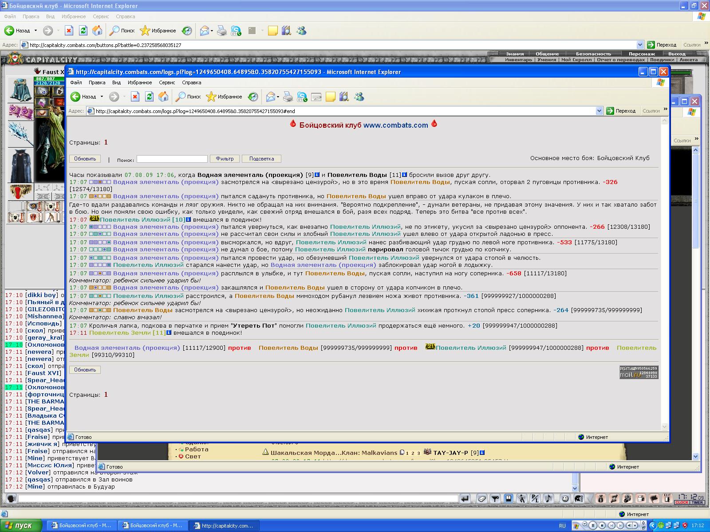Click Edit page icon in log window toolbar

point(316,97)
